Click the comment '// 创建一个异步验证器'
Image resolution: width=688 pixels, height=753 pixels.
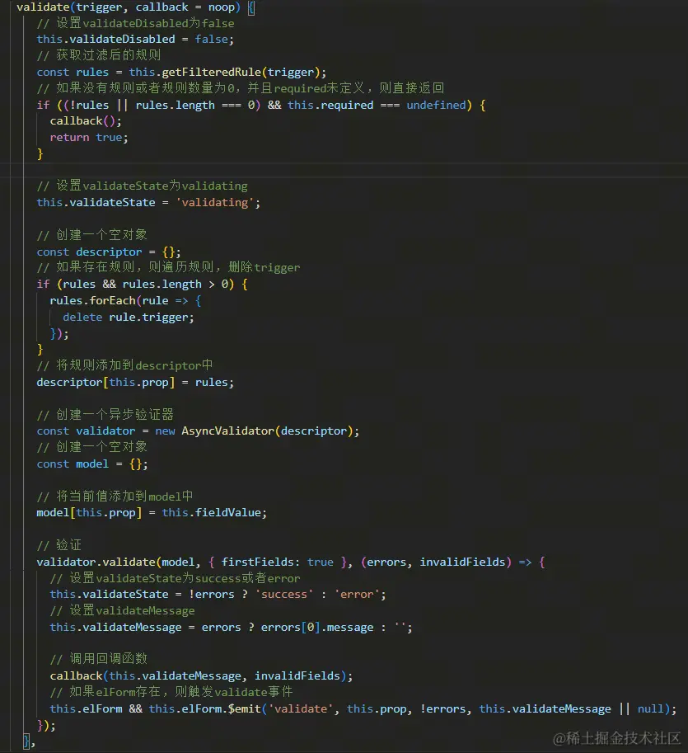105,414
